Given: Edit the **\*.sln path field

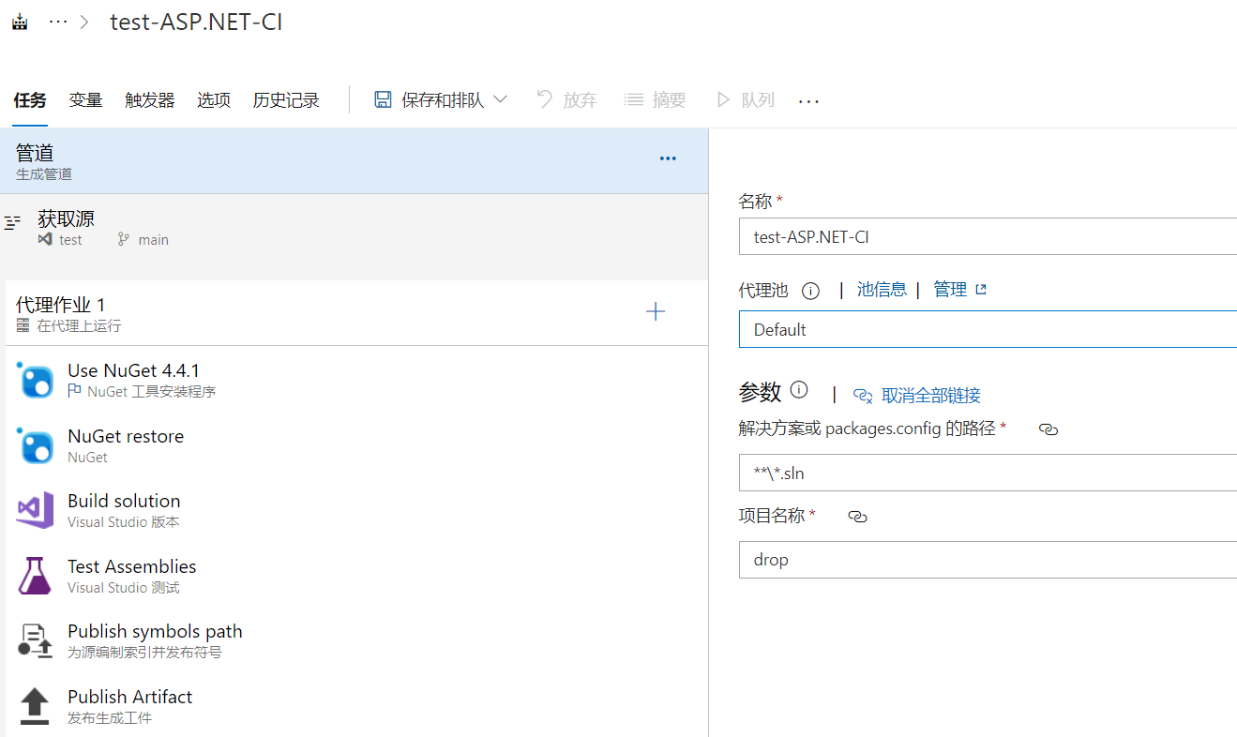Looking at the screenshot, I should (x=988, y=473).
